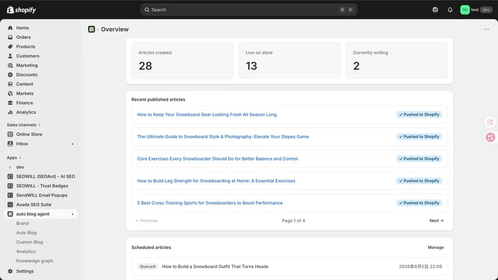Screen dimensions: 498x280
Task: Click the Articles created stat card
Action: [x=182, y=60]
